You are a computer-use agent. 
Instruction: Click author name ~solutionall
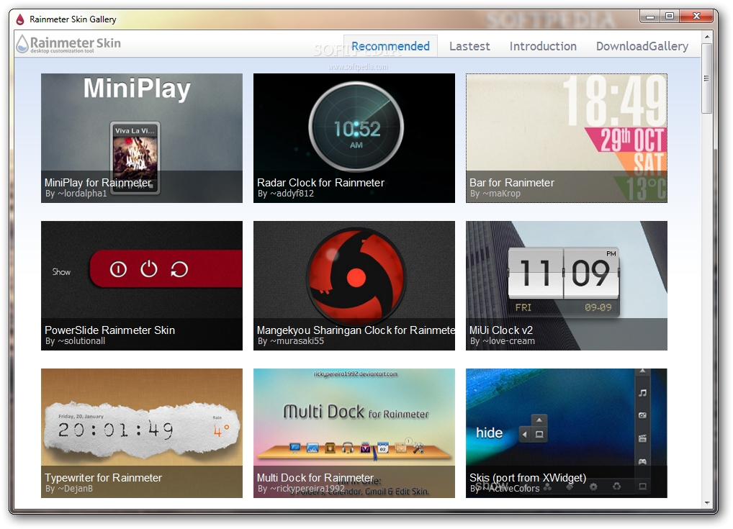click(x=81, y=341)
